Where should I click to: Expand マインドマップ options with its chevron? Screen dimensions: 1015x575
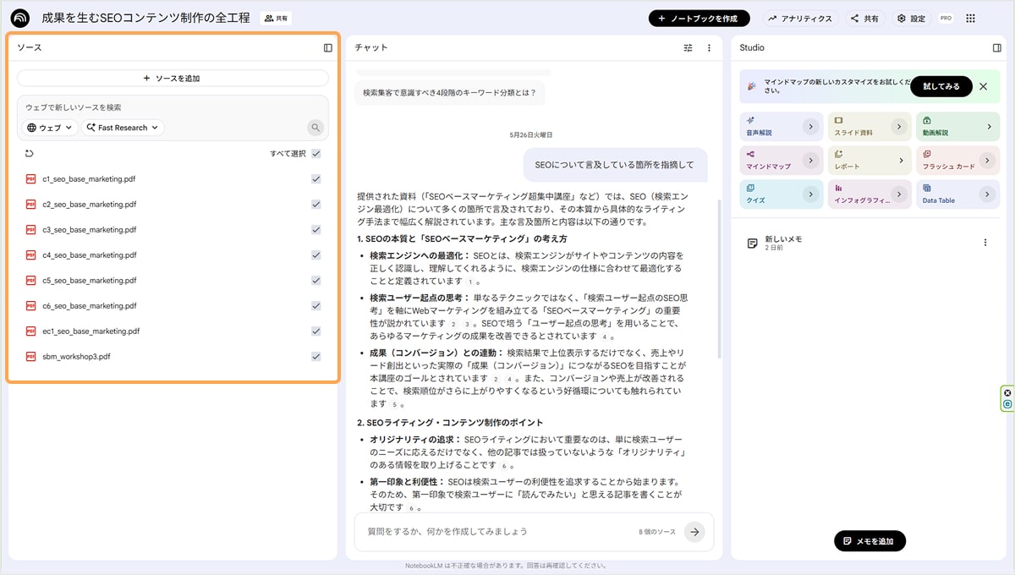[809, 160]
